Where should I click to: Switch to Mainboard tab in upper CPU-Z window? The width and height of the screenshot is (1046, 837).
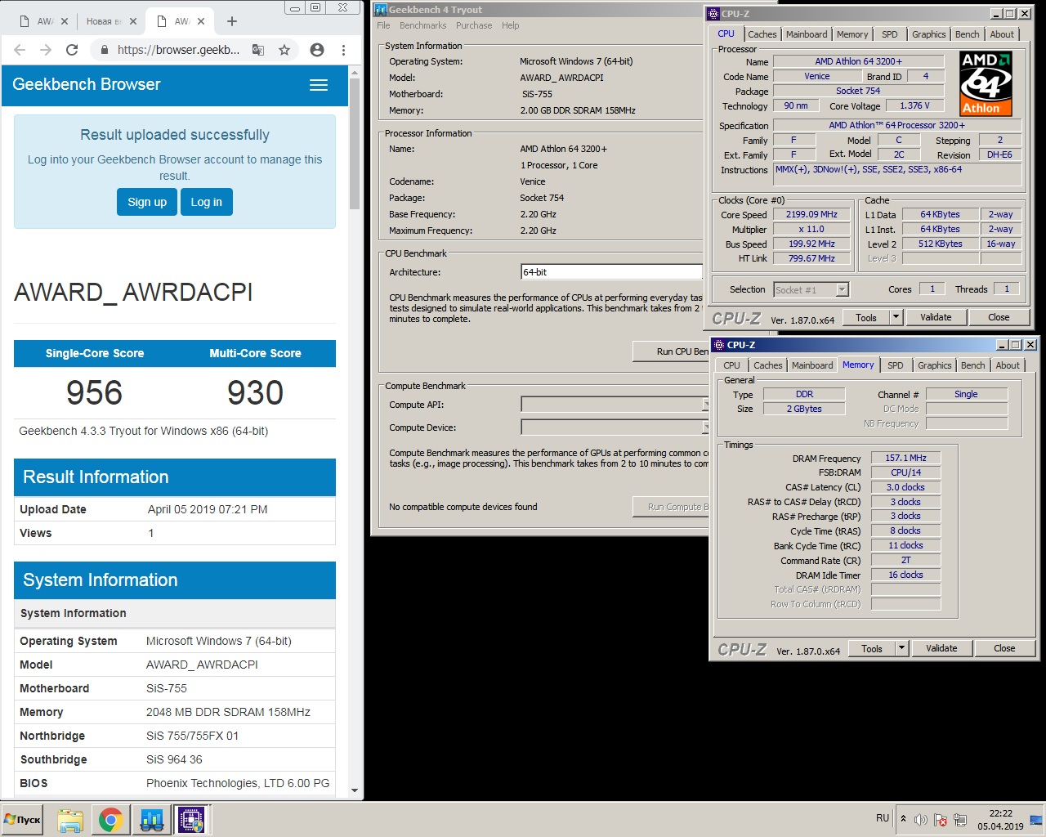tap(807, 34)
